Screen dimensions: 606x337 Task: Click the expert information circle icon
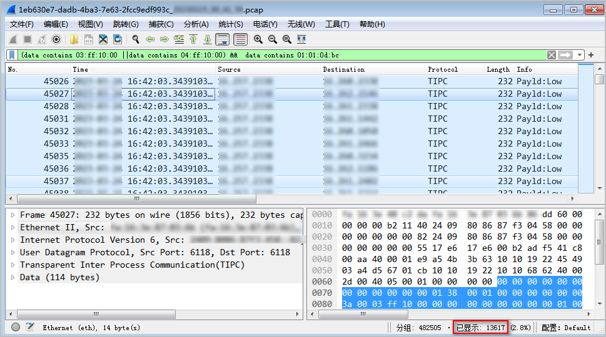pos(16,328)
